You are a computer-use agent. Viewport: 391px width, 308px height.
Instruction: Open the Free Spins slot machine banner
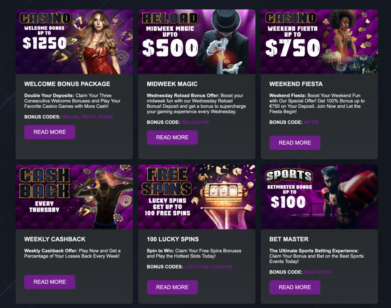197,197
